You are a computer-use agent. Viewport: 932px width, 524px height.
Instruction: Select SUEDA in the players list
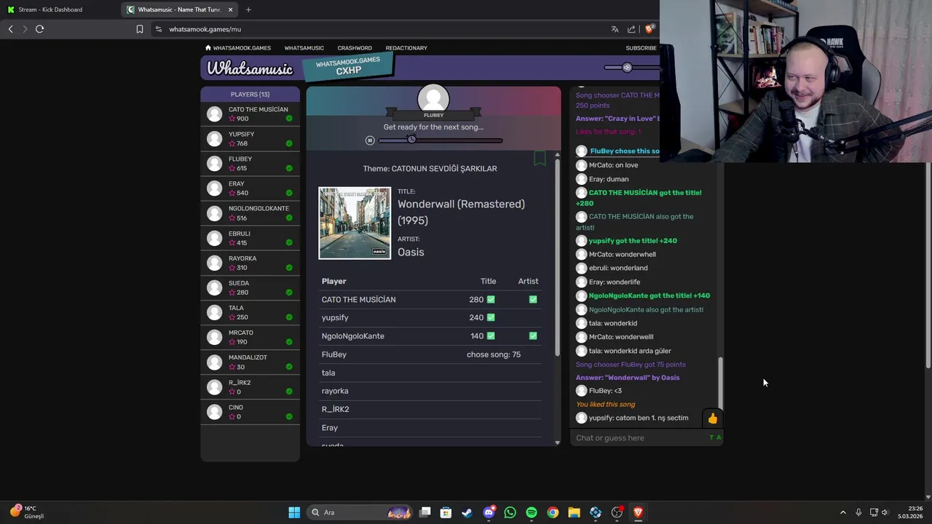[x=250, y=287]
